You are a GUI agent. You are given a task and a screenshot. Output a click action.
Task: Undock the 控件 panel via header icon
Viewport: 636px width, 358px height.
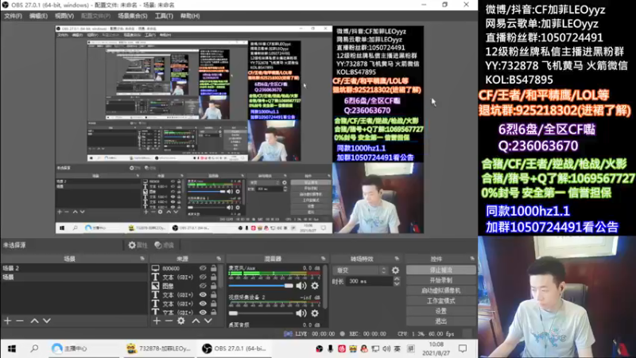point(472,259)
